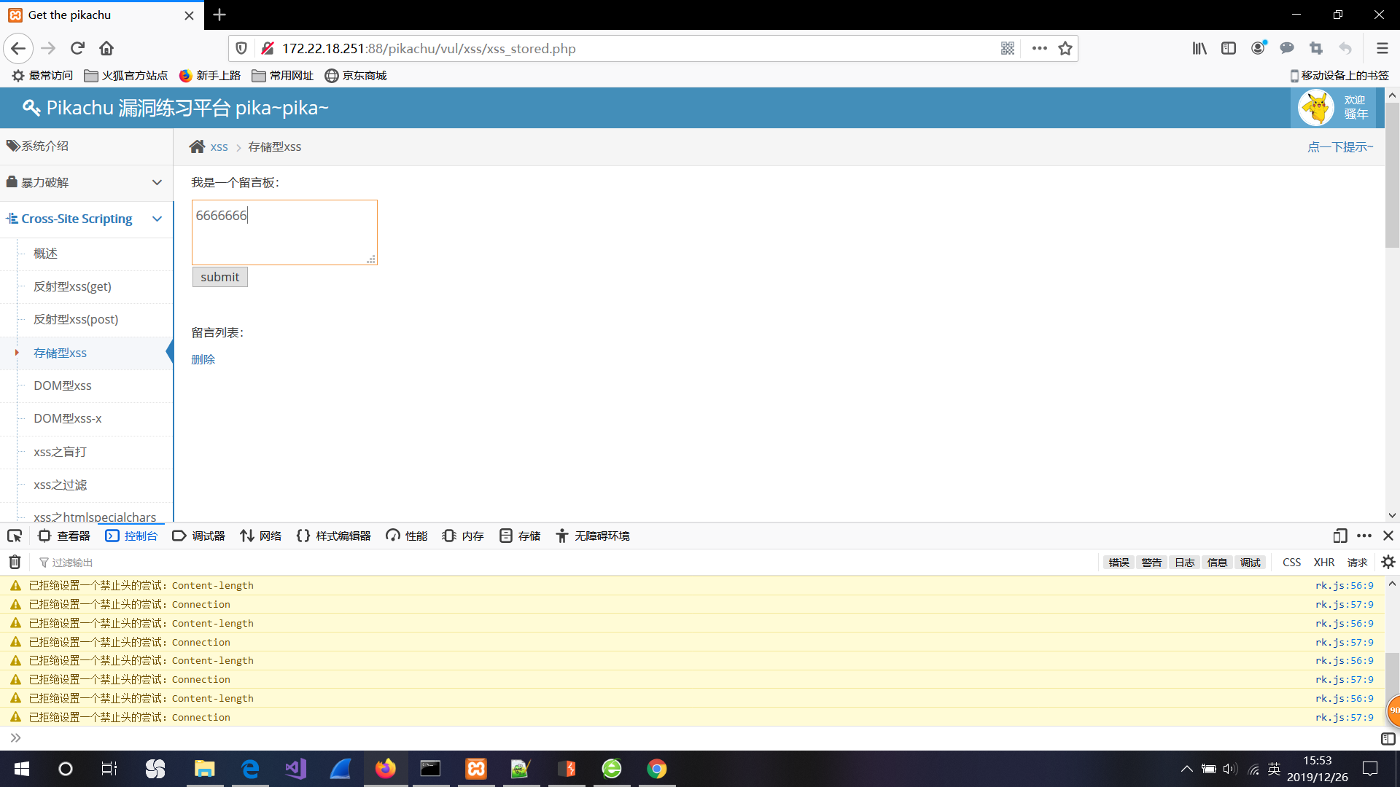
Task: Open page actions three-dot menu in address bar
Action: coord(1039,48)
